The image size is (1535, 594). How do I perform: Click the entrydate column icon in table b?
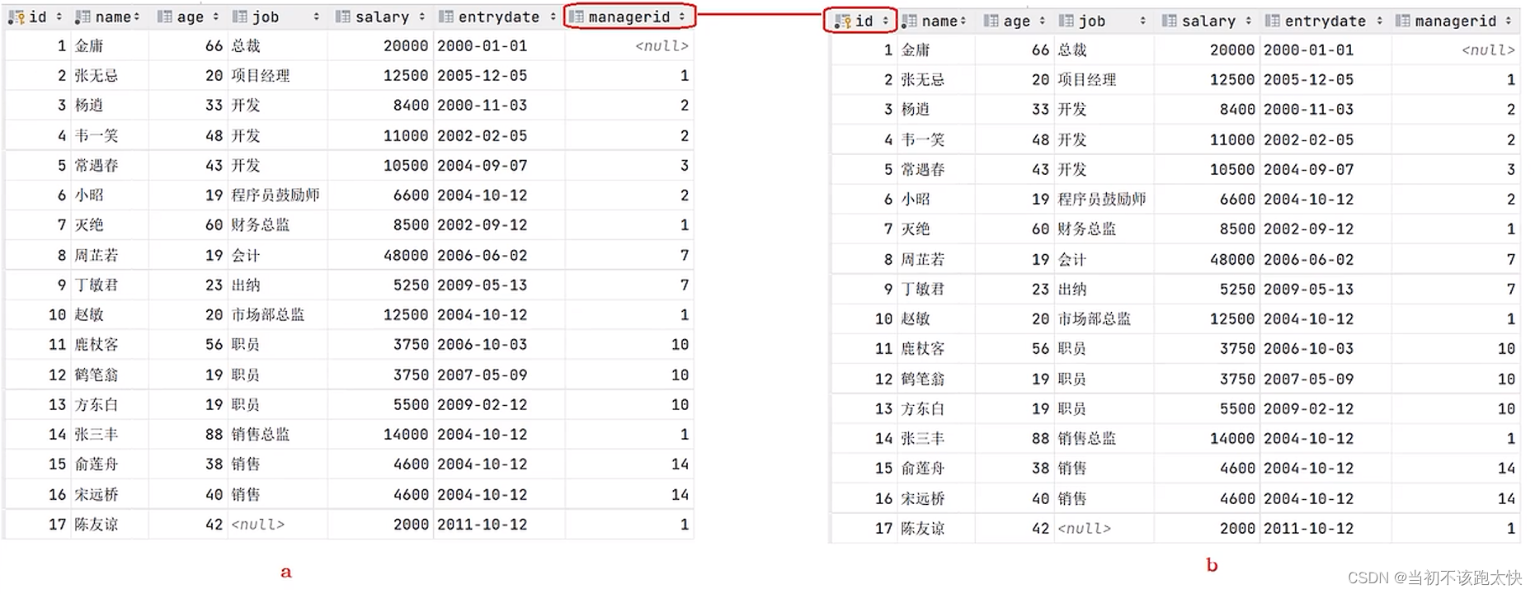[x=1272, y=21]
